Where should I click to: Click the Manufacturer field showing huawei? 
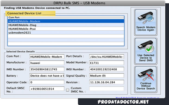[47, 63]
